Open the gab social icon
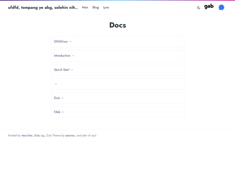The image size is (235, 176). pos(209,7)
